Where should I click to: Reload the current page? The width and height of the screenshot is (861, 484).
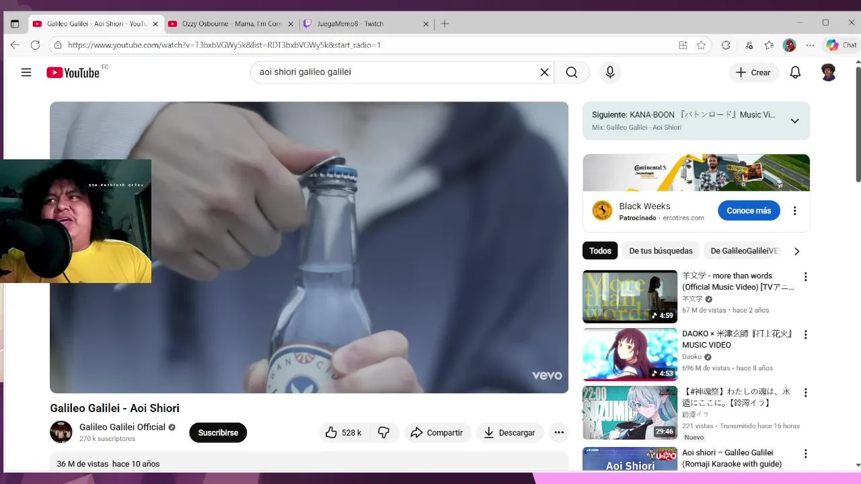pyautogui.click(x=35, y=45)
